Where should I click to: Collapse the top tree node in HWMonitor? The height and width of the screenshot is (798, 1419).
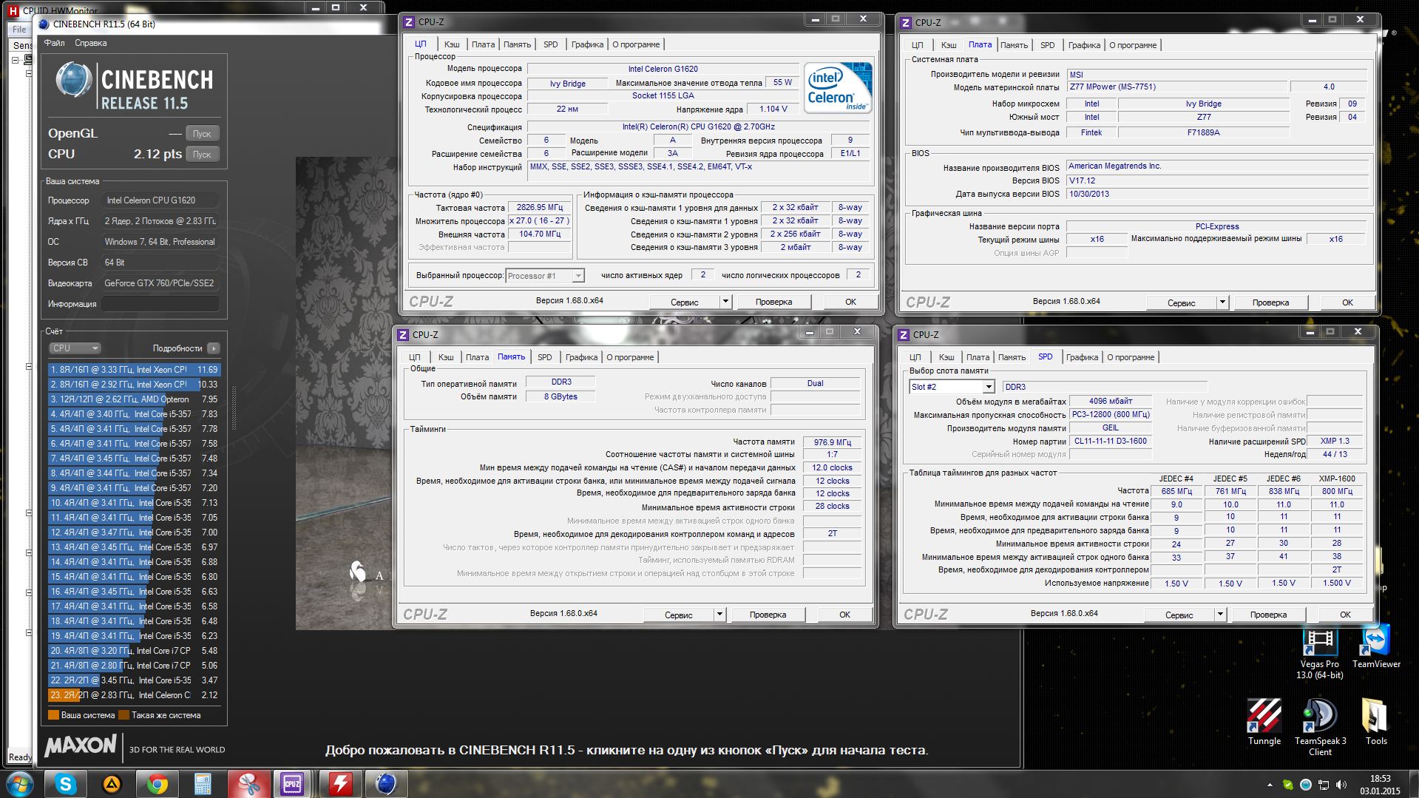pyautogui.click(x=14, y=61)
